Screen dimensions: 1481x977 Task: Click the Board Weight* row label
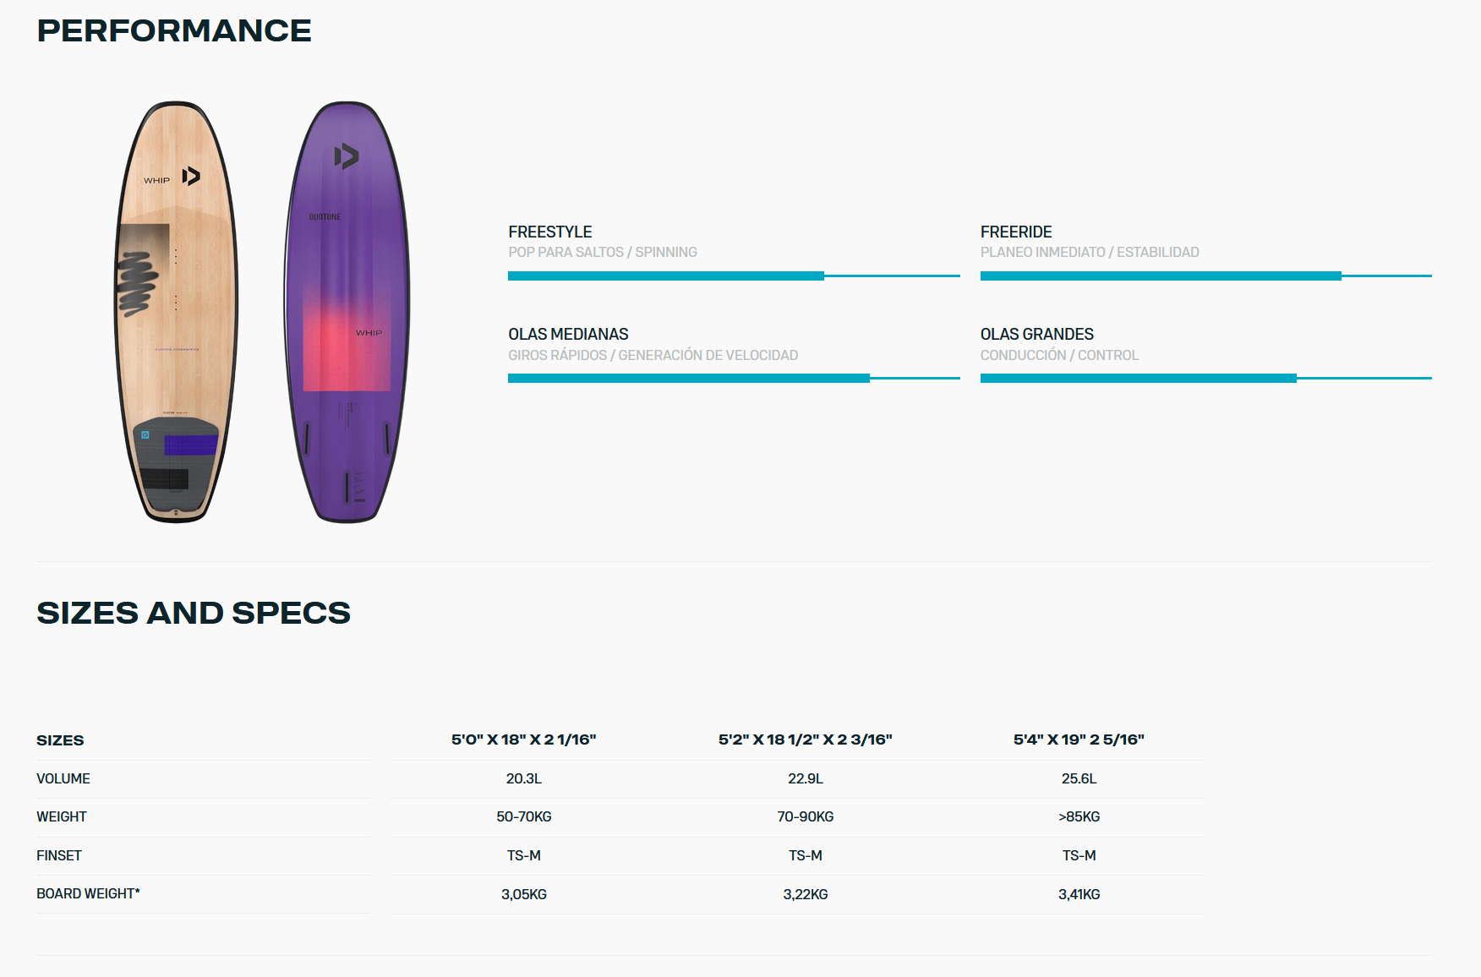tap(88, 893)
